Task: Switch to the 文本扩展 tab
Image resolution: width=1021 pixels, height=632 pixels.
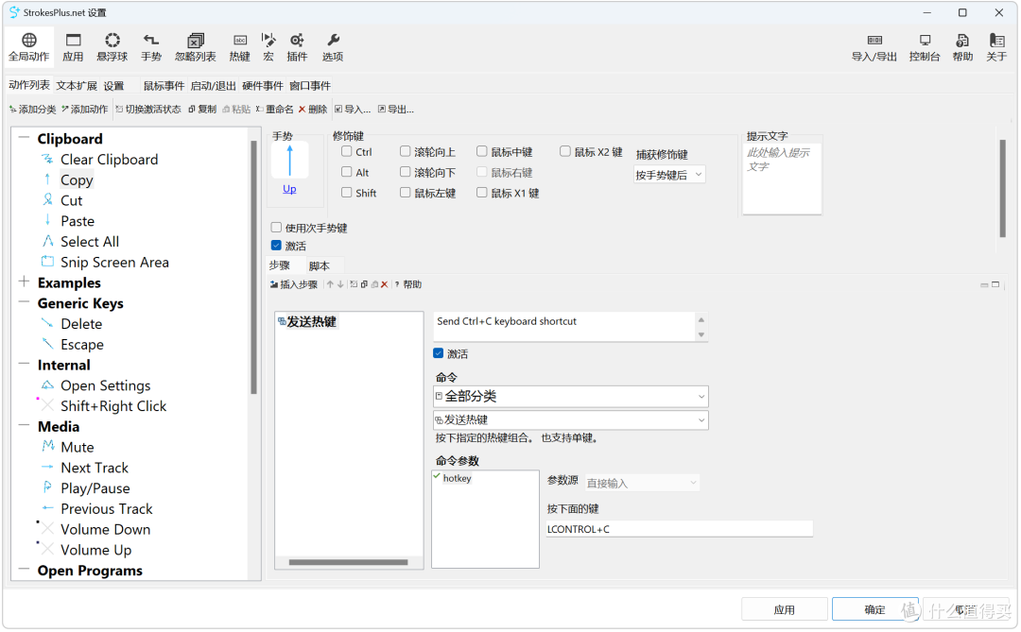Action: pos(77,85)
